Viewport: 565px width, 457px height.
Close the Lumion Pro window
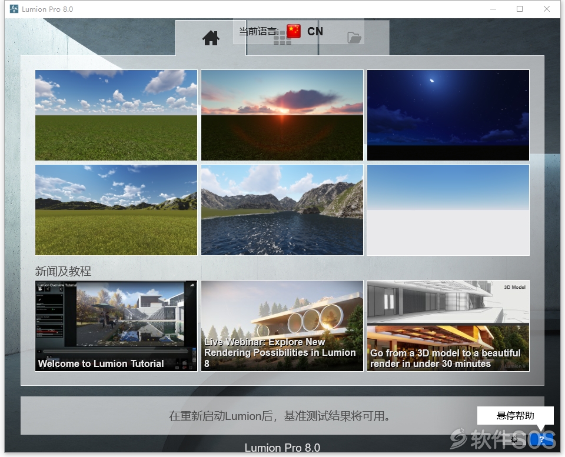click(547, 9)
